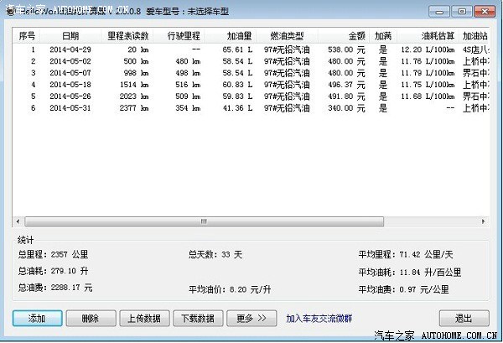Exit the app via 退出 button
The image size is (503, 343).
(x=464, y=319)
